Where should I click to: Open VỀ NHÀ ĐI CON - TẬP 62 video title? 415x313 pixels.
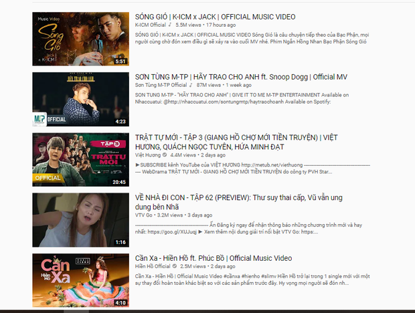pyautogui.click(x=239, y=202)
